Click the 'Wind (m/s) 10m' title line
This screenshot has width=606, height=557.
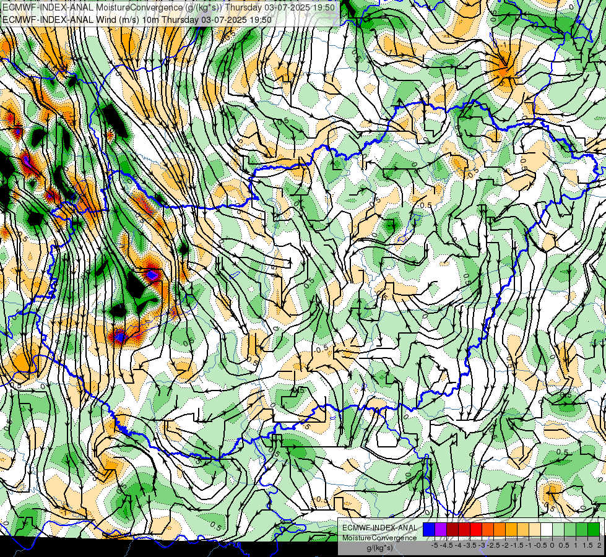[x=137, y=20]
